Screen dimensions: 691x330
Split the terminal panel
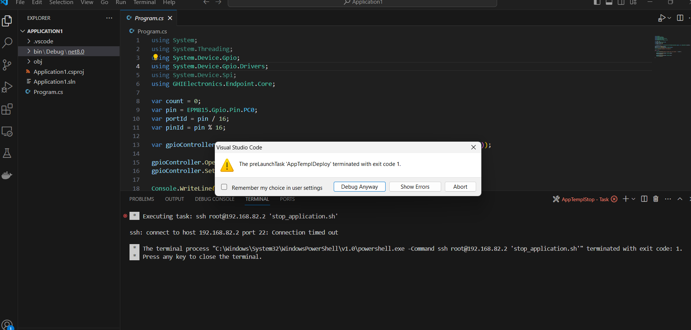click(x=644, y=199)
